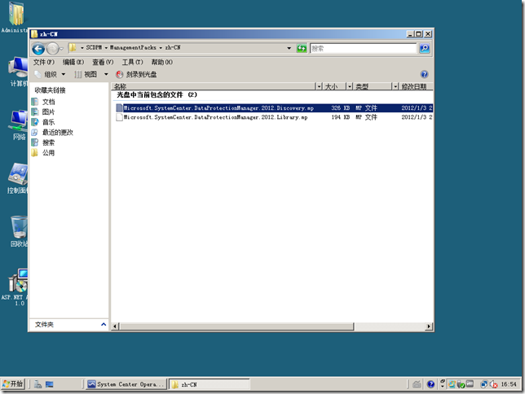Click the Discovery.mp file icon
The width and height of the screenshot is (525, 394).
click(119, 108)
